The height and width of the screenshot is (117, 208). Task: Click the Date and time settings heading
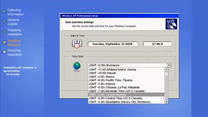tap(79, 22)
